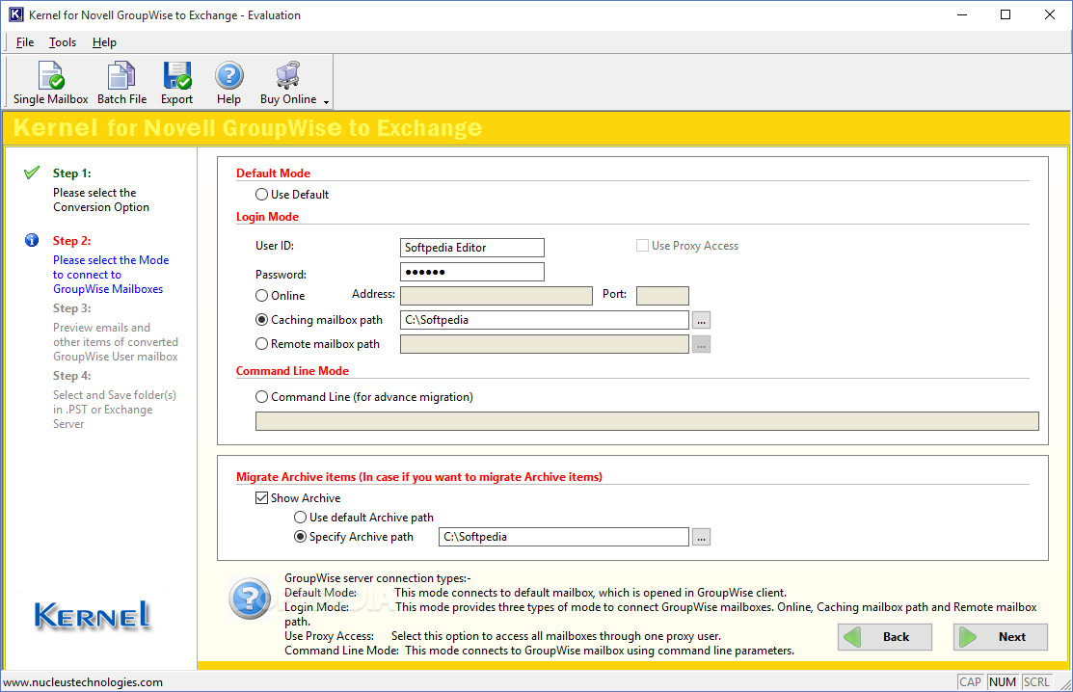
Task: Click the Step 2 blue info icon
Action: (x=32, y=240)
